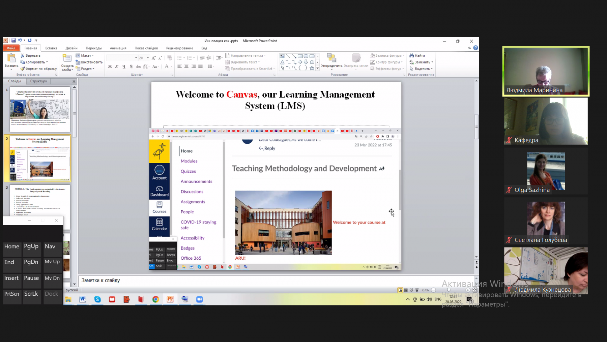Viewport: 607px width, 342px height.
Task: Open the Файл tab
Action: [11, 48]
